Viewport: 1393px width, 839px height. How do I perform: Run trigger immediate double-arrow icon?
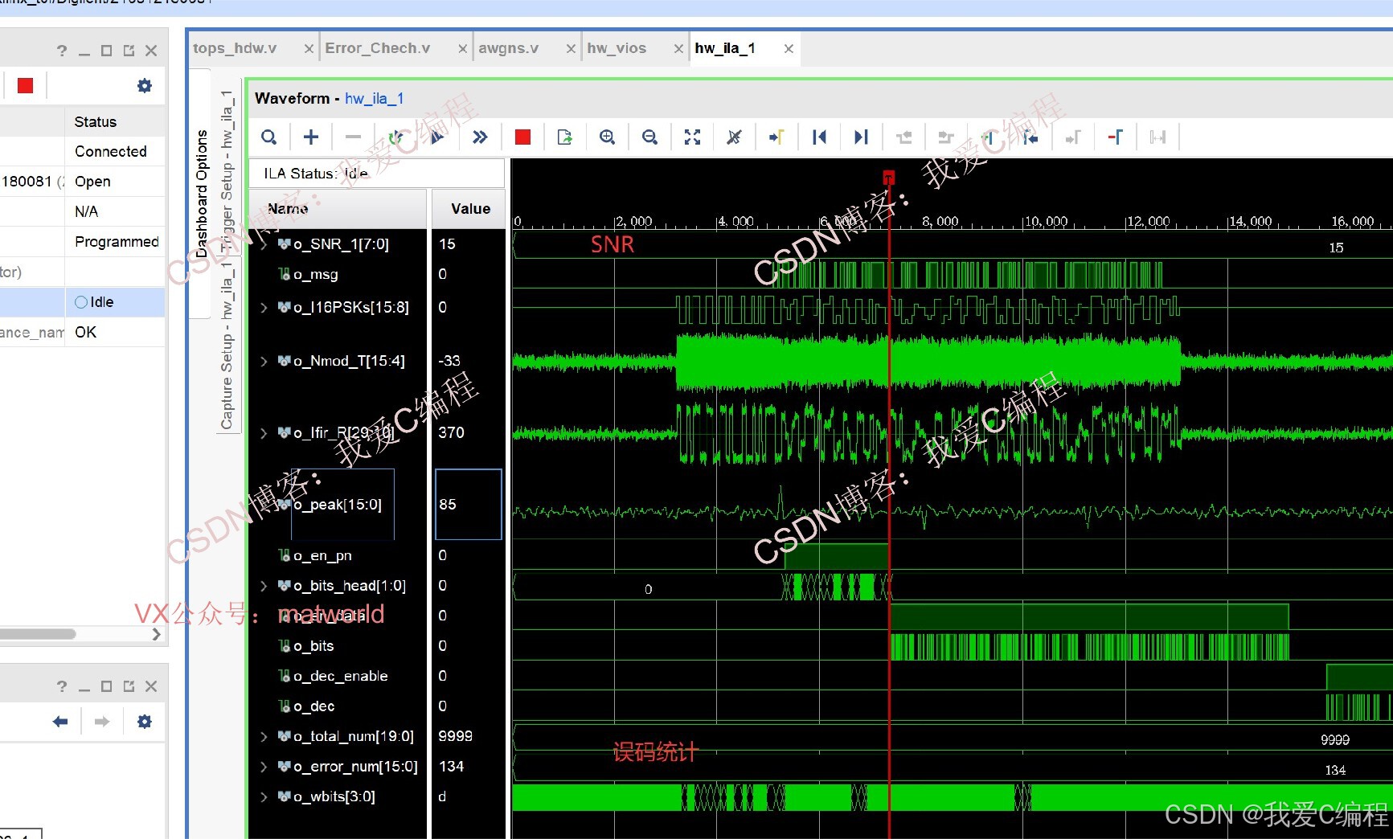[x=480, y=137]
